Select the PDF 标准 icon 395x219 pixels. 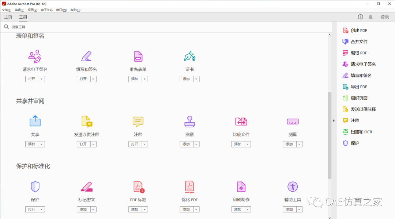(139, 187)
